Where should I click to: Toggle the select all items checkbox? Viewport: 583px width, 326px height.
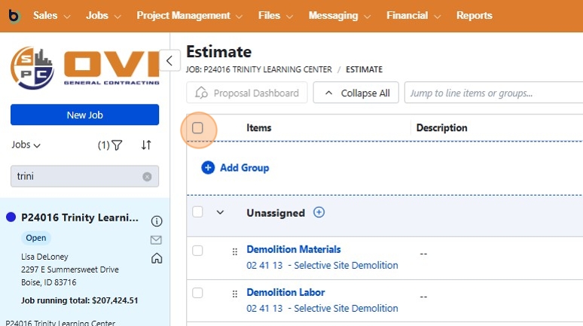[x=197, y=128]
